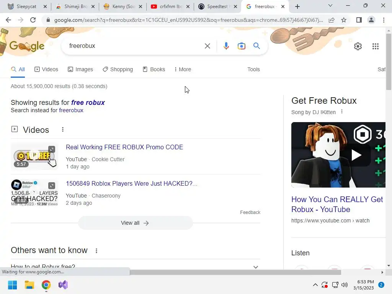This screenshot has height=294, width=392.
Task: Start voice search with microphone
Action: pyautogui.click(x=226, y=46)
